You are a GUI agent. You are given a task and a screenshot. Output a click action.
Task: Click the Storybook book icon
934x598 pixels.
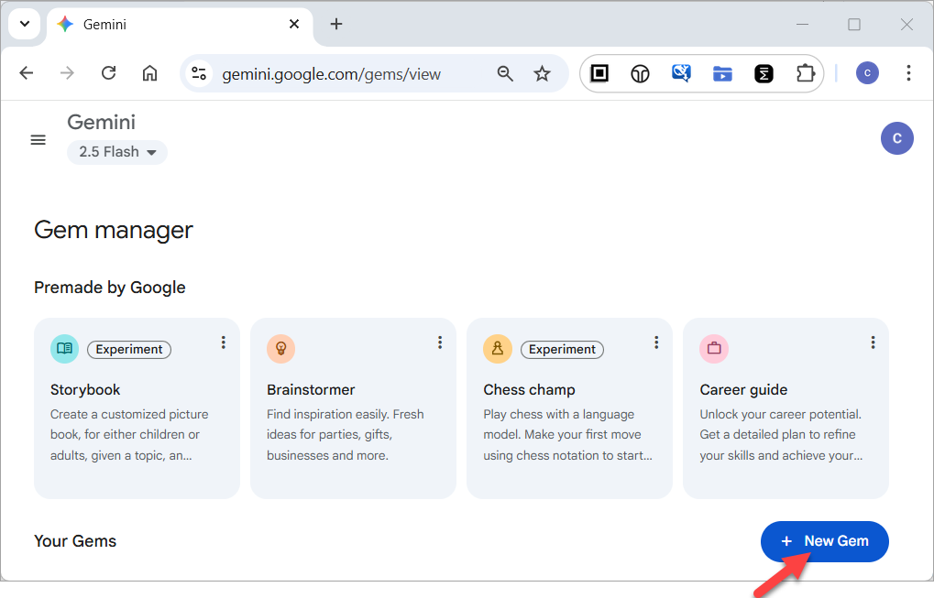pos(64,349)
